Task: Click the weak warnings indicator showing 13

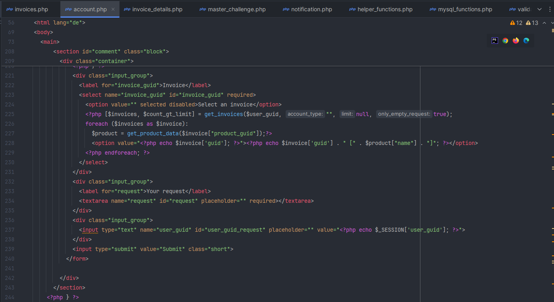Action: pyautogui.click(x=532, y=23)
